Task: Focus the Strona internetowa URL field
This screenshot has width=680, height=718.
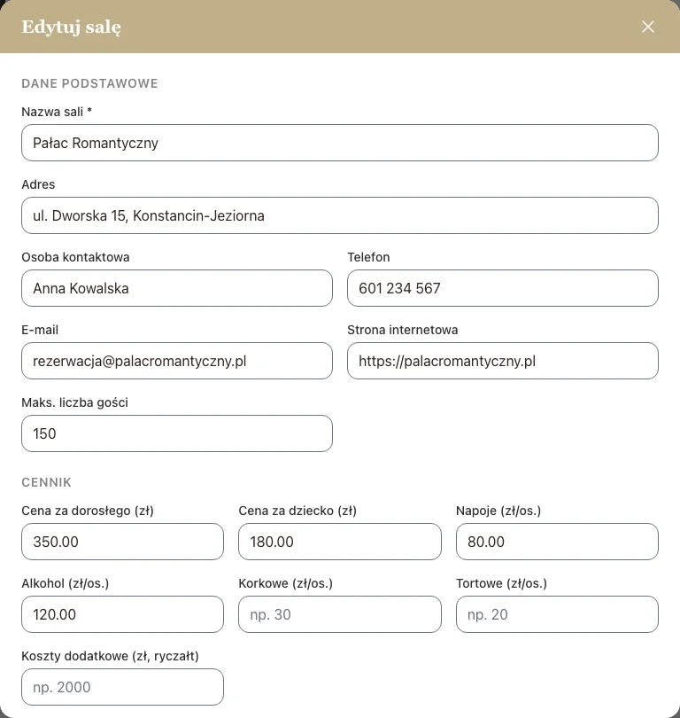Action: [502, 361]
